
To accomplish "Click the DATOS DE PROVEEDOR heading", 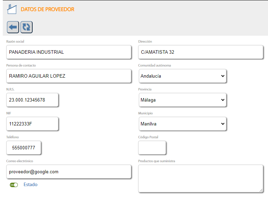I will click(48, 9).
